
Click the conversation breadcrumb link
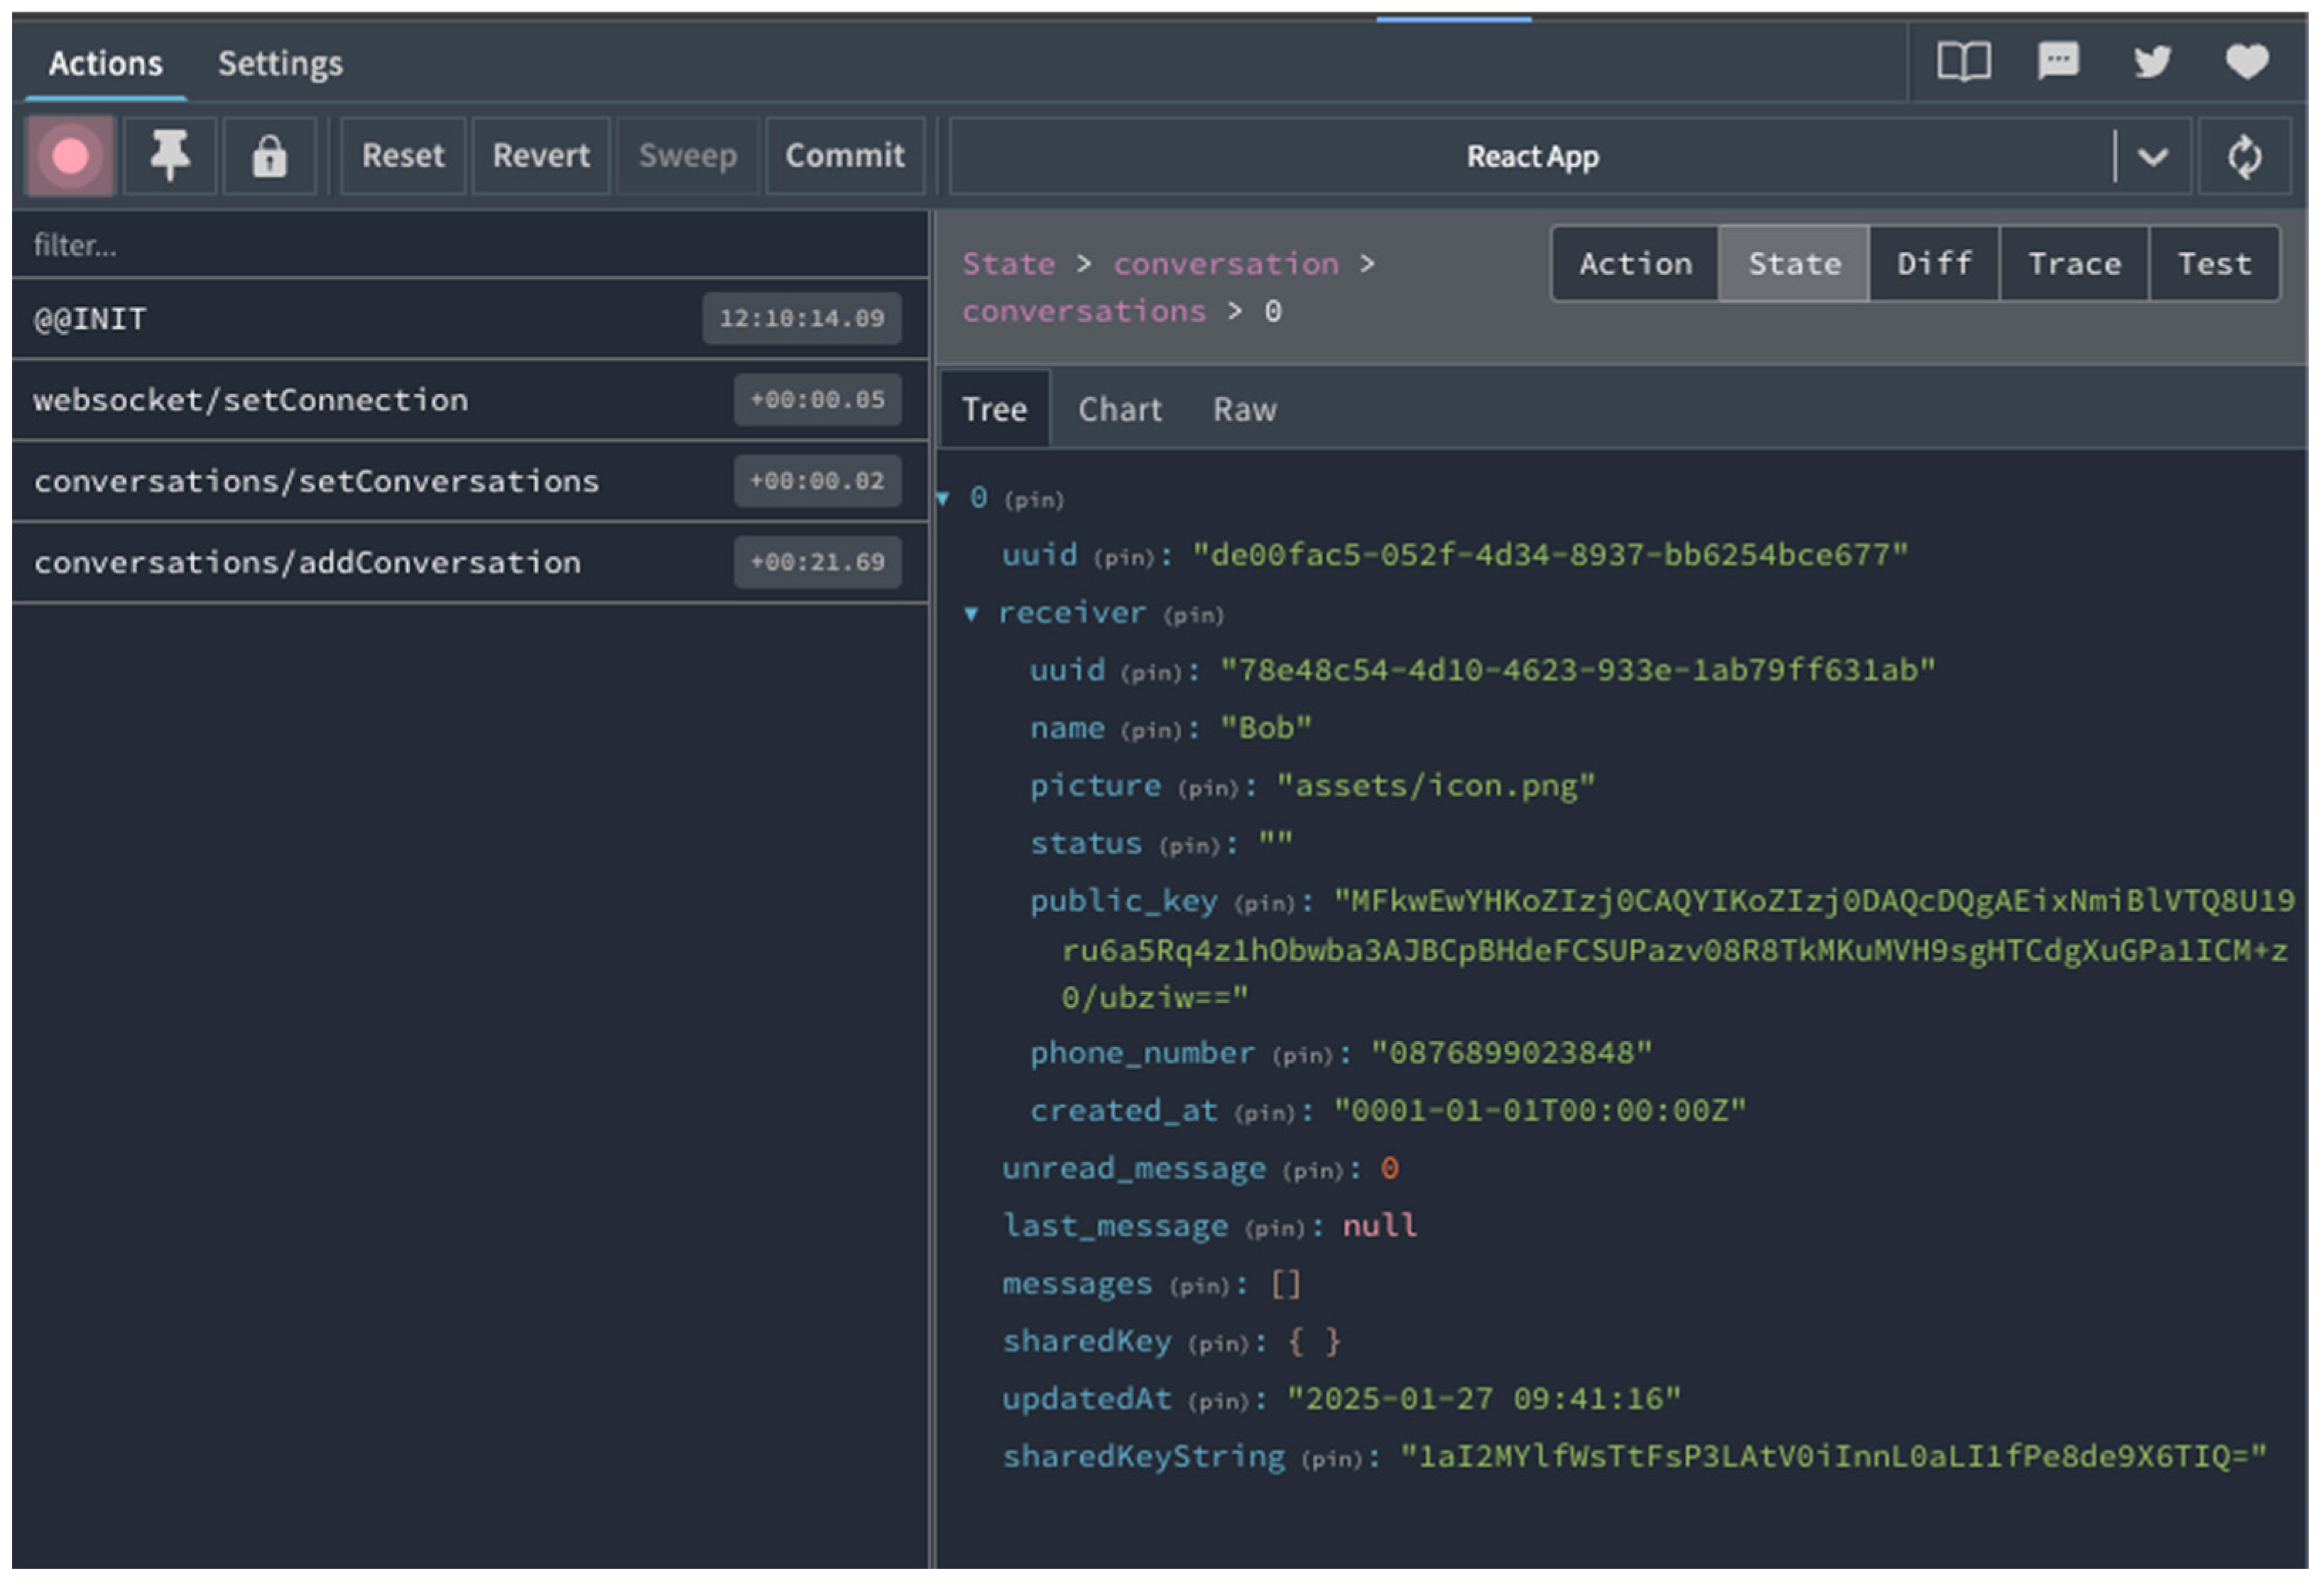tap(1225, 264)
